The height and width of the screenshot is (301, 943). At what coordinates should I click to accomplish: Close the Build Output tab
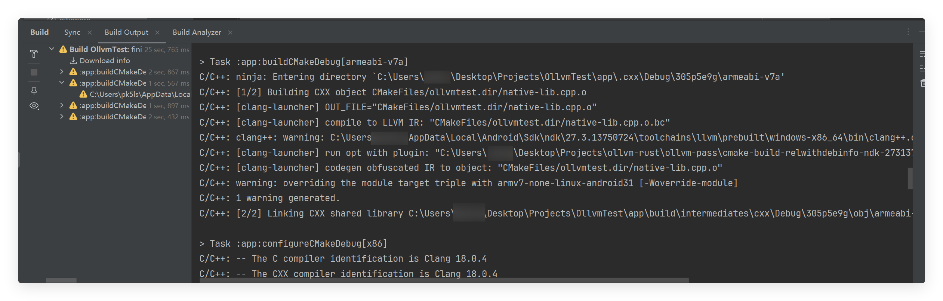click(157, 33)
